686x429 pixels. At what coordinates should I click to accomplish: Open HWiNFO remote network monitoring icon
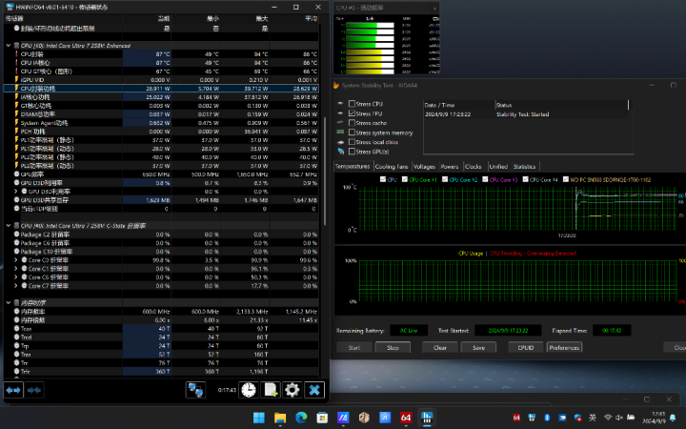click(195, 390)
